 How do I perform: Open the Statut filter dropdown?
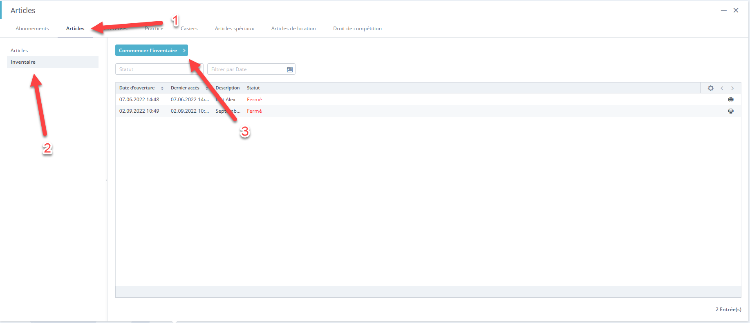coord(159,69)
